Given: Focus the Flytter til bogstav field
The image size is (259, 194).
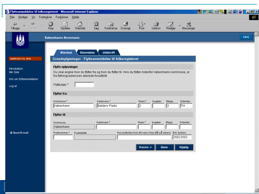Looking at the screenshot, I should pyautogui.click(x=158, y=127).
